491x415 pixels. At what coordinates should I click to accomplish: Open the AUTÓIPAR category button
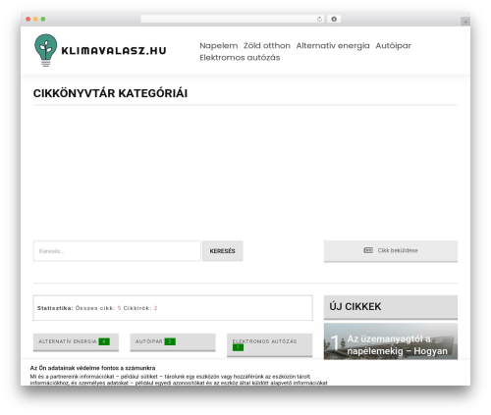tap(173, 342)
